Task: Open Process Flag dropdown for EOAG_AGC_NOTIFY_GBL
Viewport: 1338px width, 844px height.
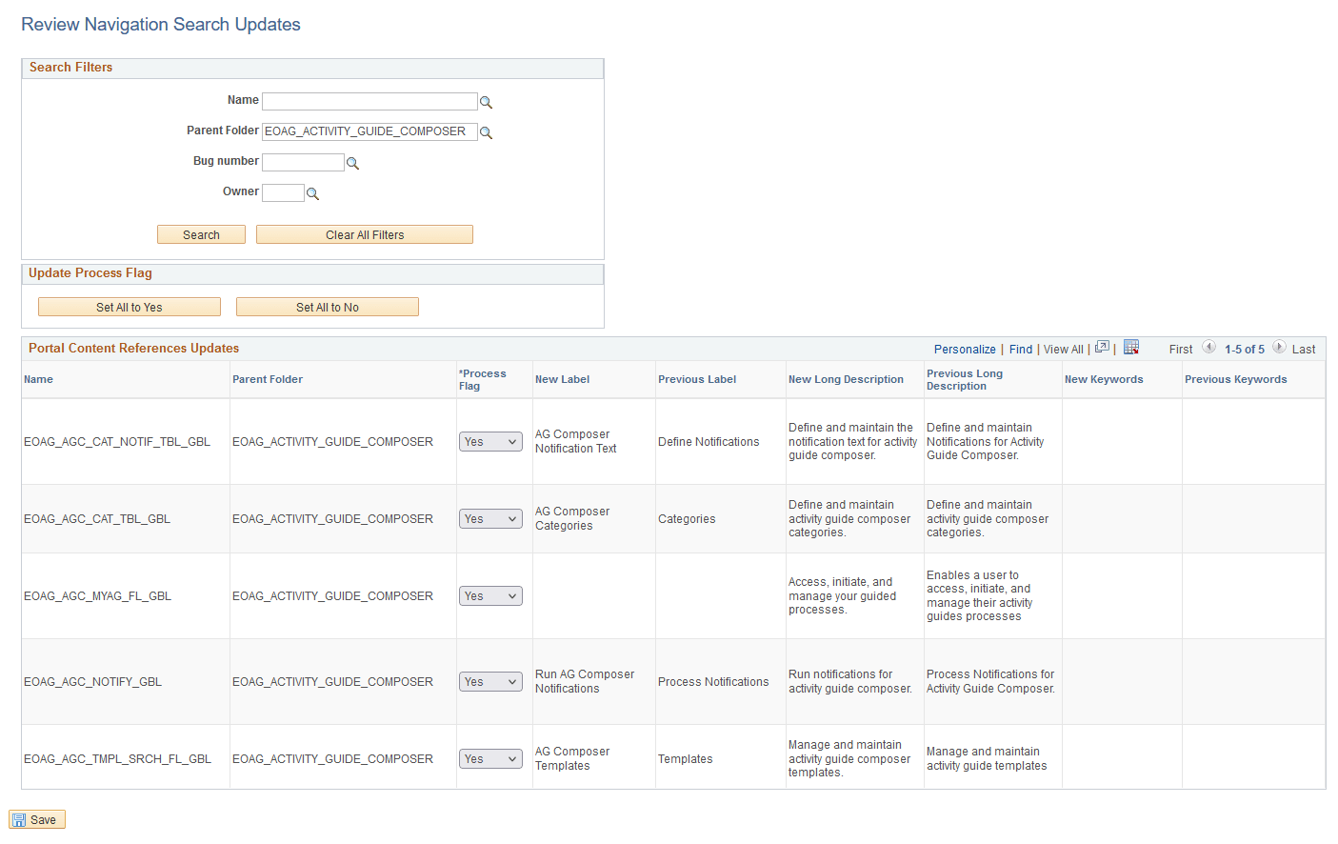Action: coord(490,681)
